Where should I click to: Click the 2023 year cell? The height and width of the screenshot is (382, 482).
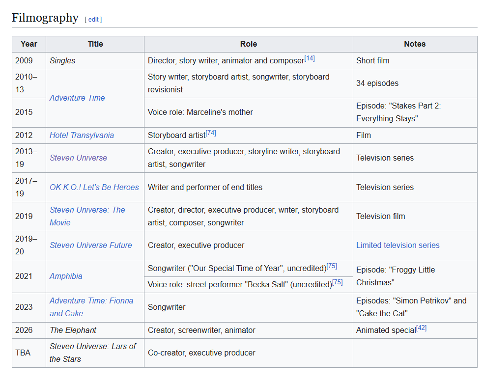pos(29,307)
